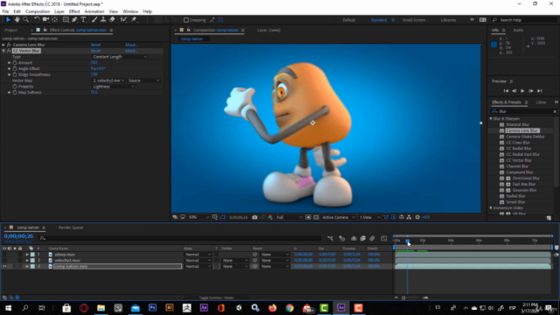Open the Composition menu
560x315 pixels.
tap(38, 11)
